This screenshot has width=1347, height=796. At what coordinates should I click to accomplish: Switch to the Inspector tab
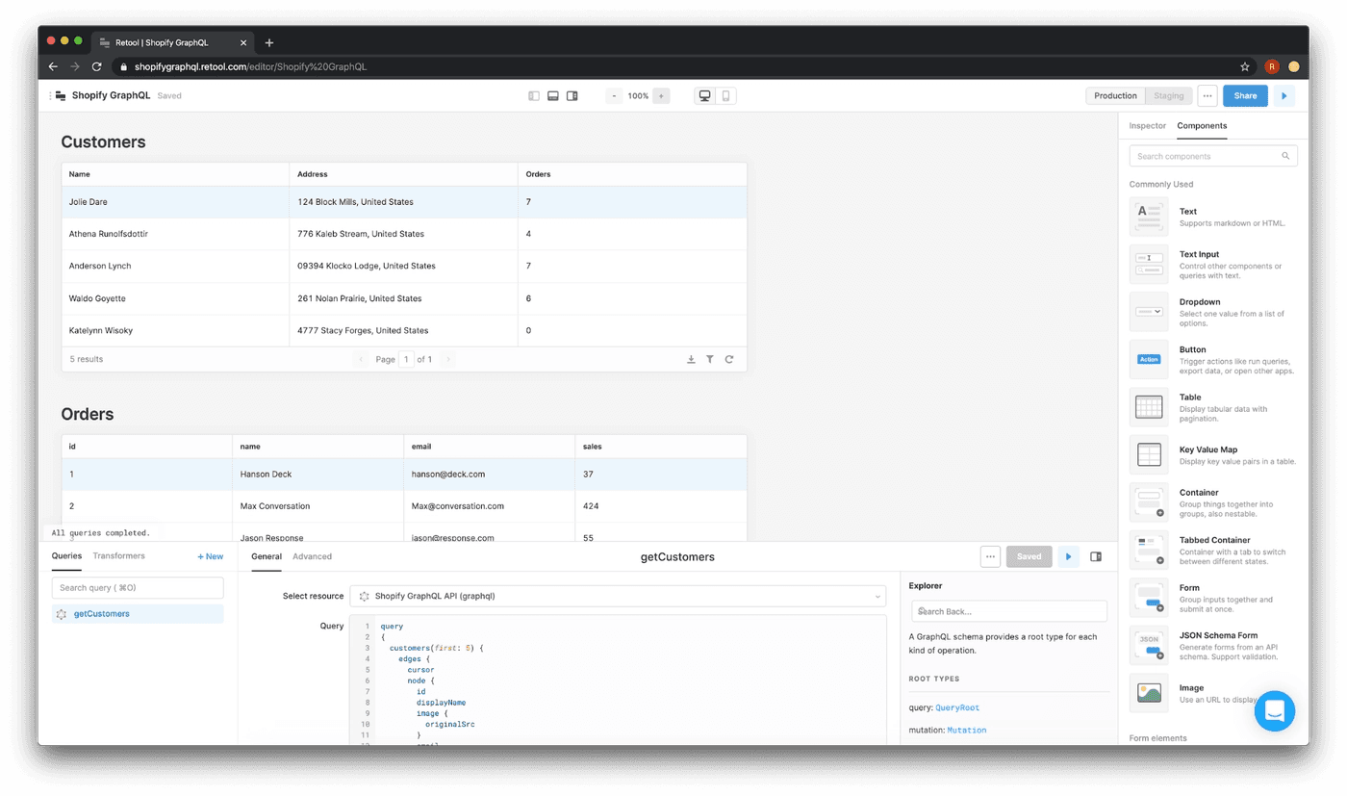tap(1147, 126)
